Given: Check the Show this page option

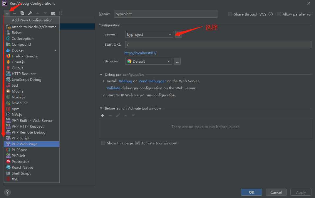Looking at the screenshot, I should tap(103, 143).
